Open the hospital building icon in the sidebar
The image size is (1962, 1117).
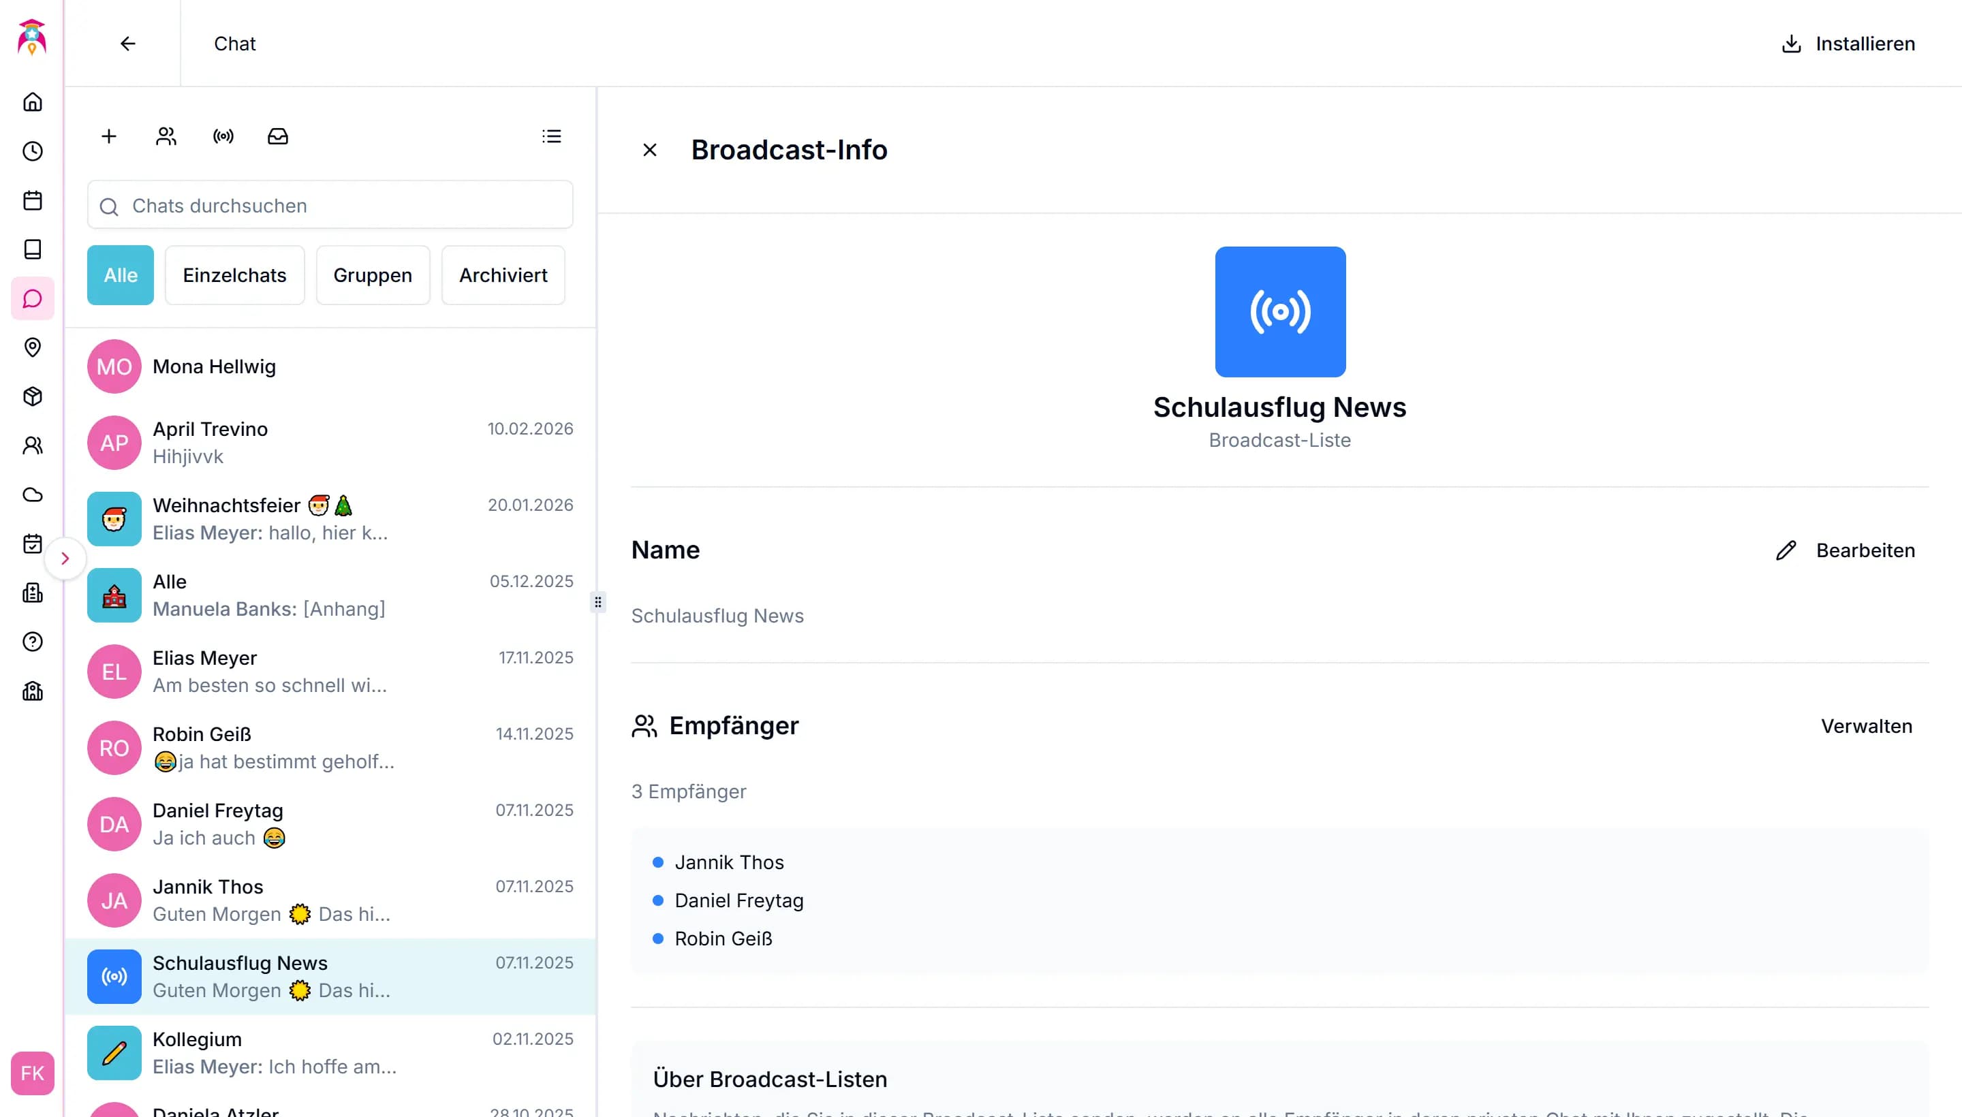coord(32,593)
